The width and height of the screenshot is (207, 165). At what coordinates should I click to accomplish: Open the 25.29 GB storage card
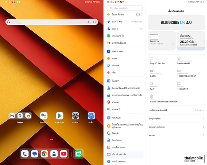coord(191,41)
